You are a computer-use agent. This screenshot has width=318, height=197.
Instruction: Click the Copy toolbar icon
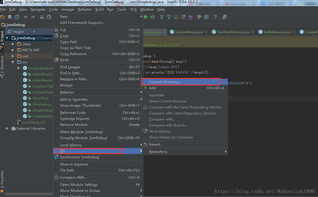pyautogui.click(x=49, y=17)
